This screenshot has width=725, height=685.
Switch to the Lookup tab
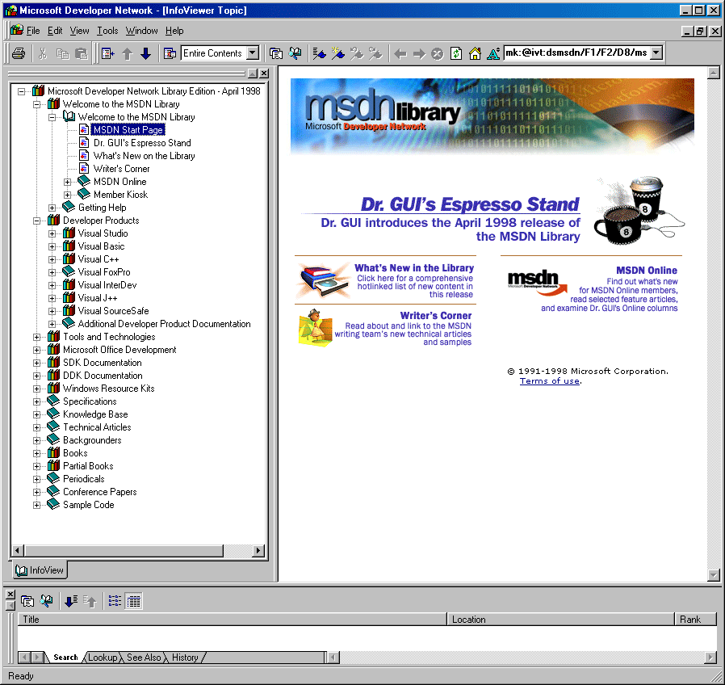[x=103, y=658]
